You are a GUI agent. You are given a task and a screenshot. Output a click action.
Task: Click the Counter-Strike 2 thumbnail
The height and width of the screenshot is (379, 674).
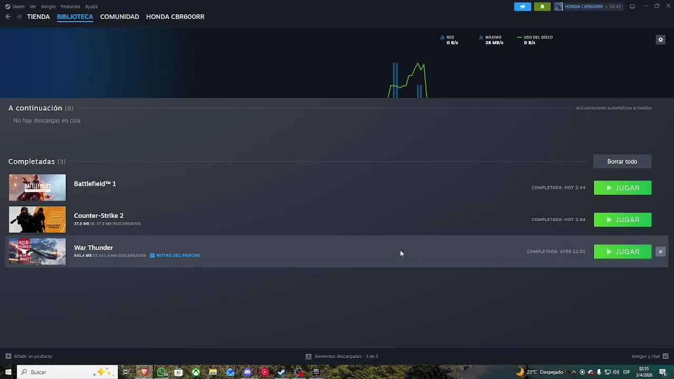[37, 220]
